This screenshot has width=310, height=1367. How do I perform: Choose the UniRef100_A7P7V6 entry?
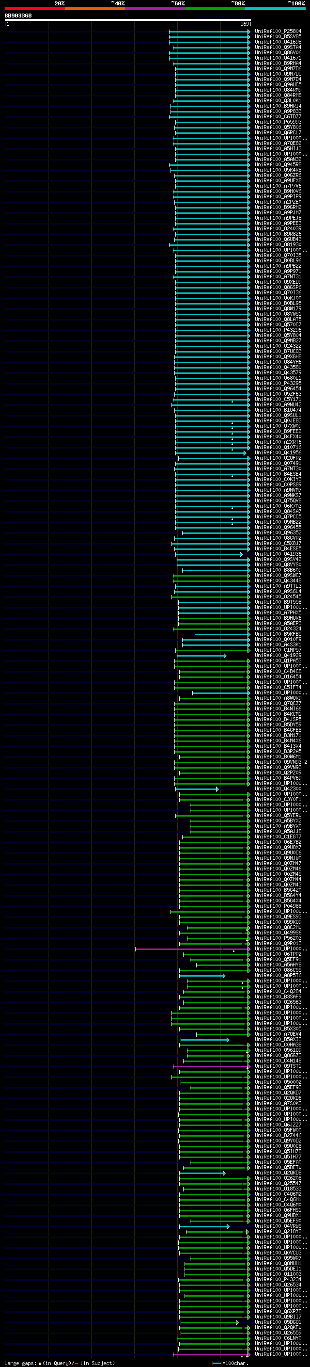point(278,186)
